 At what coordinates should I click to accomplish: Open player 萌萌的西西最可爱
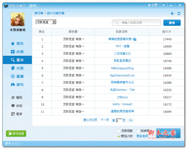[120, 39]
